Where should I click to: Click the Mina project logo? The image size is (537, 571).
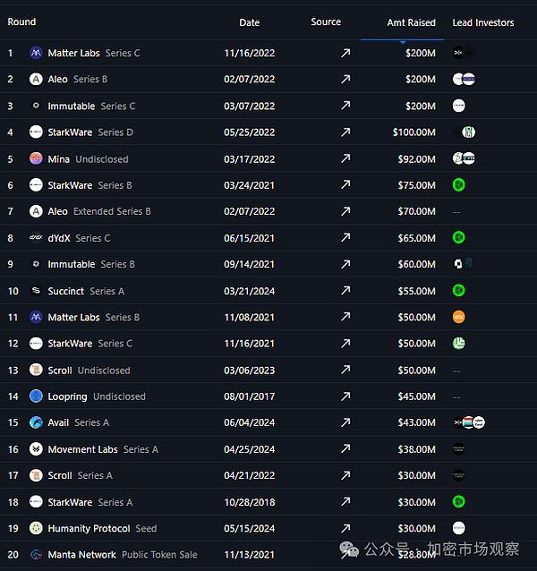click(36, 158)
